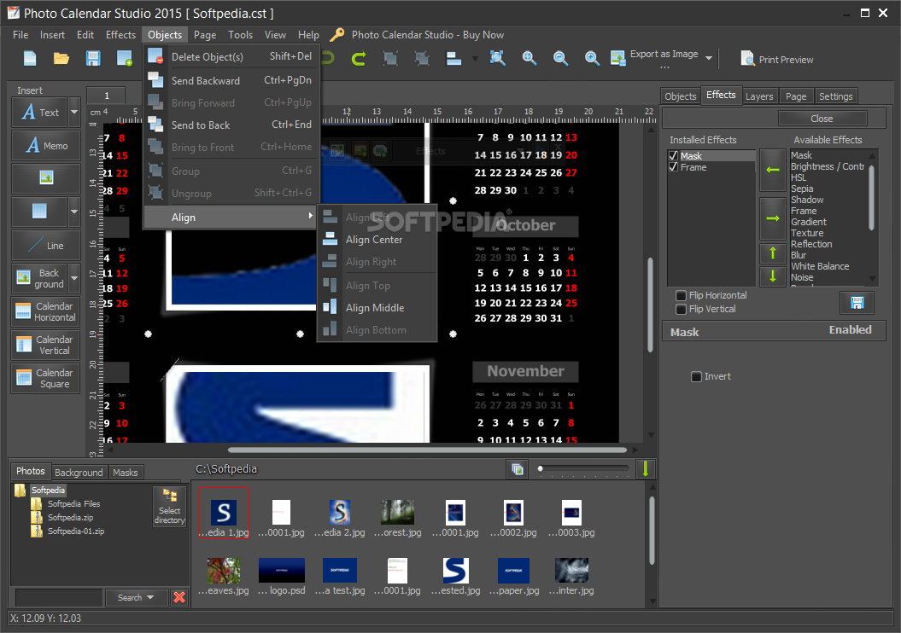Select the ...orest.jpg forest thumbnail
Image resolution: width=901 pixels, height=633 pixels.
pyautogui.click(x=397, y=518)
